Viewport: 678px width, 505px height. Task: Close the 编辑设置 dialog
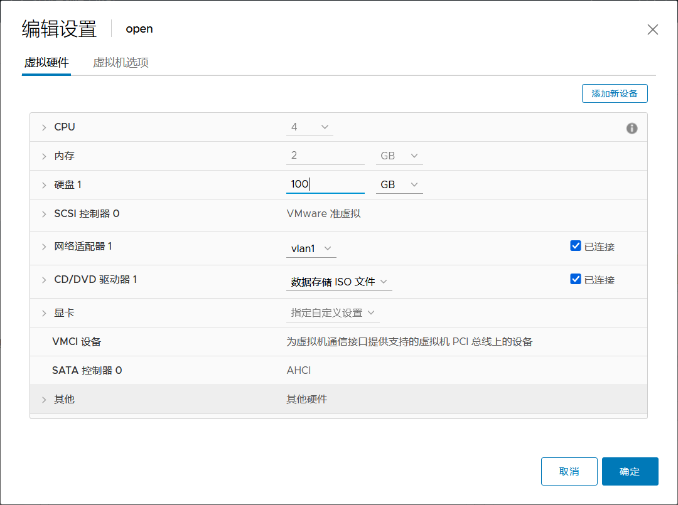click(x=652, y=29)
